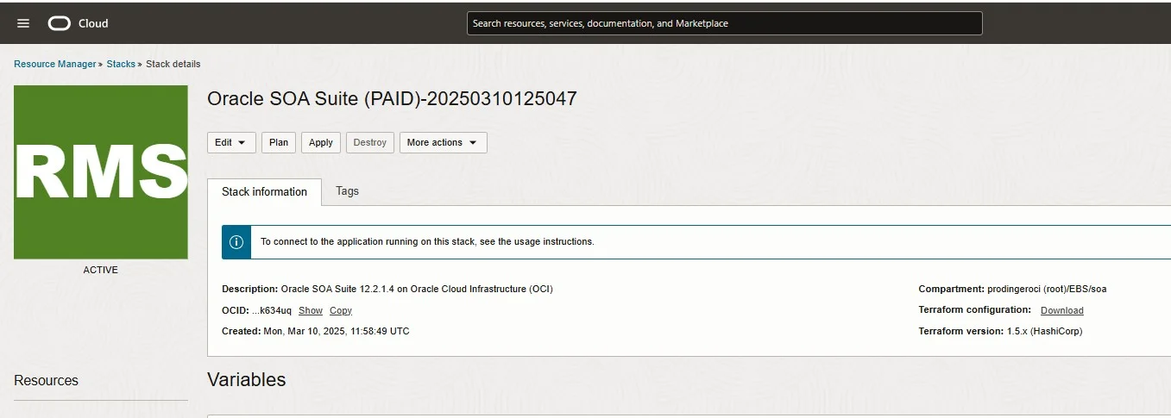The image size is (1171, 418).
Task: Copy the stack OCID
Action: coord(341,310)
